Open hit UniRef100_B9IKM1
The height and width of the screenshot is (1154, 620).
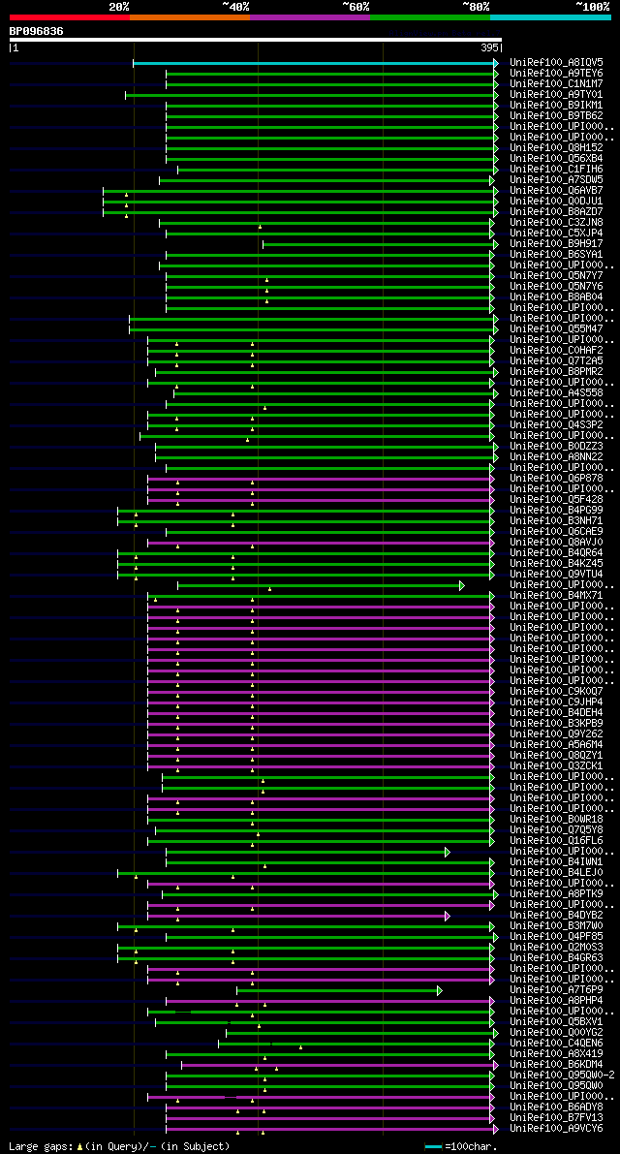(x=556, y=106)
